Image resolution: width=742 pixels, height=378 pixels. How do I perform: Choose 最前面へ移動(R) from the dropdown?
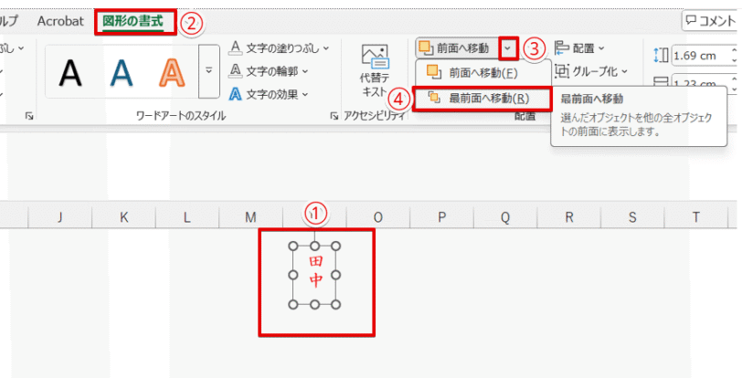coord(482,99)
